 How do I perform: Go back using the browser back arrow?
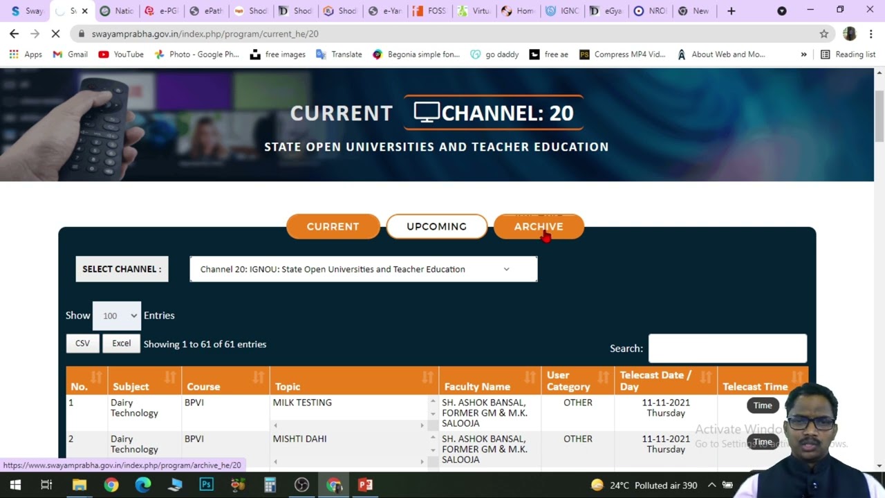point(15,33)
